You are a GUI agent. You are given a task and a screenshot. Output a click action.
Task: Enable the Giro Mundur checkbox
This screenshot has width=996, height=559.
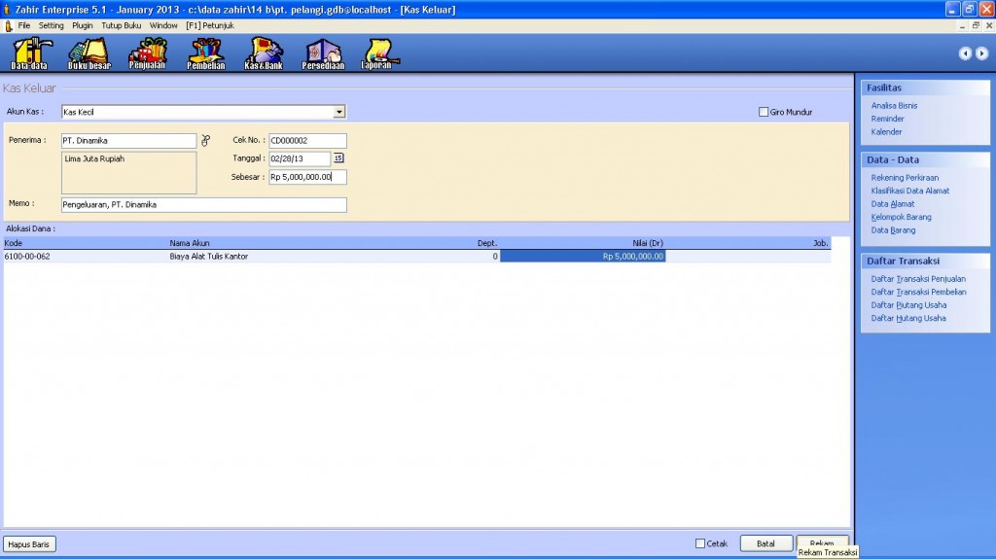point(764,112)
